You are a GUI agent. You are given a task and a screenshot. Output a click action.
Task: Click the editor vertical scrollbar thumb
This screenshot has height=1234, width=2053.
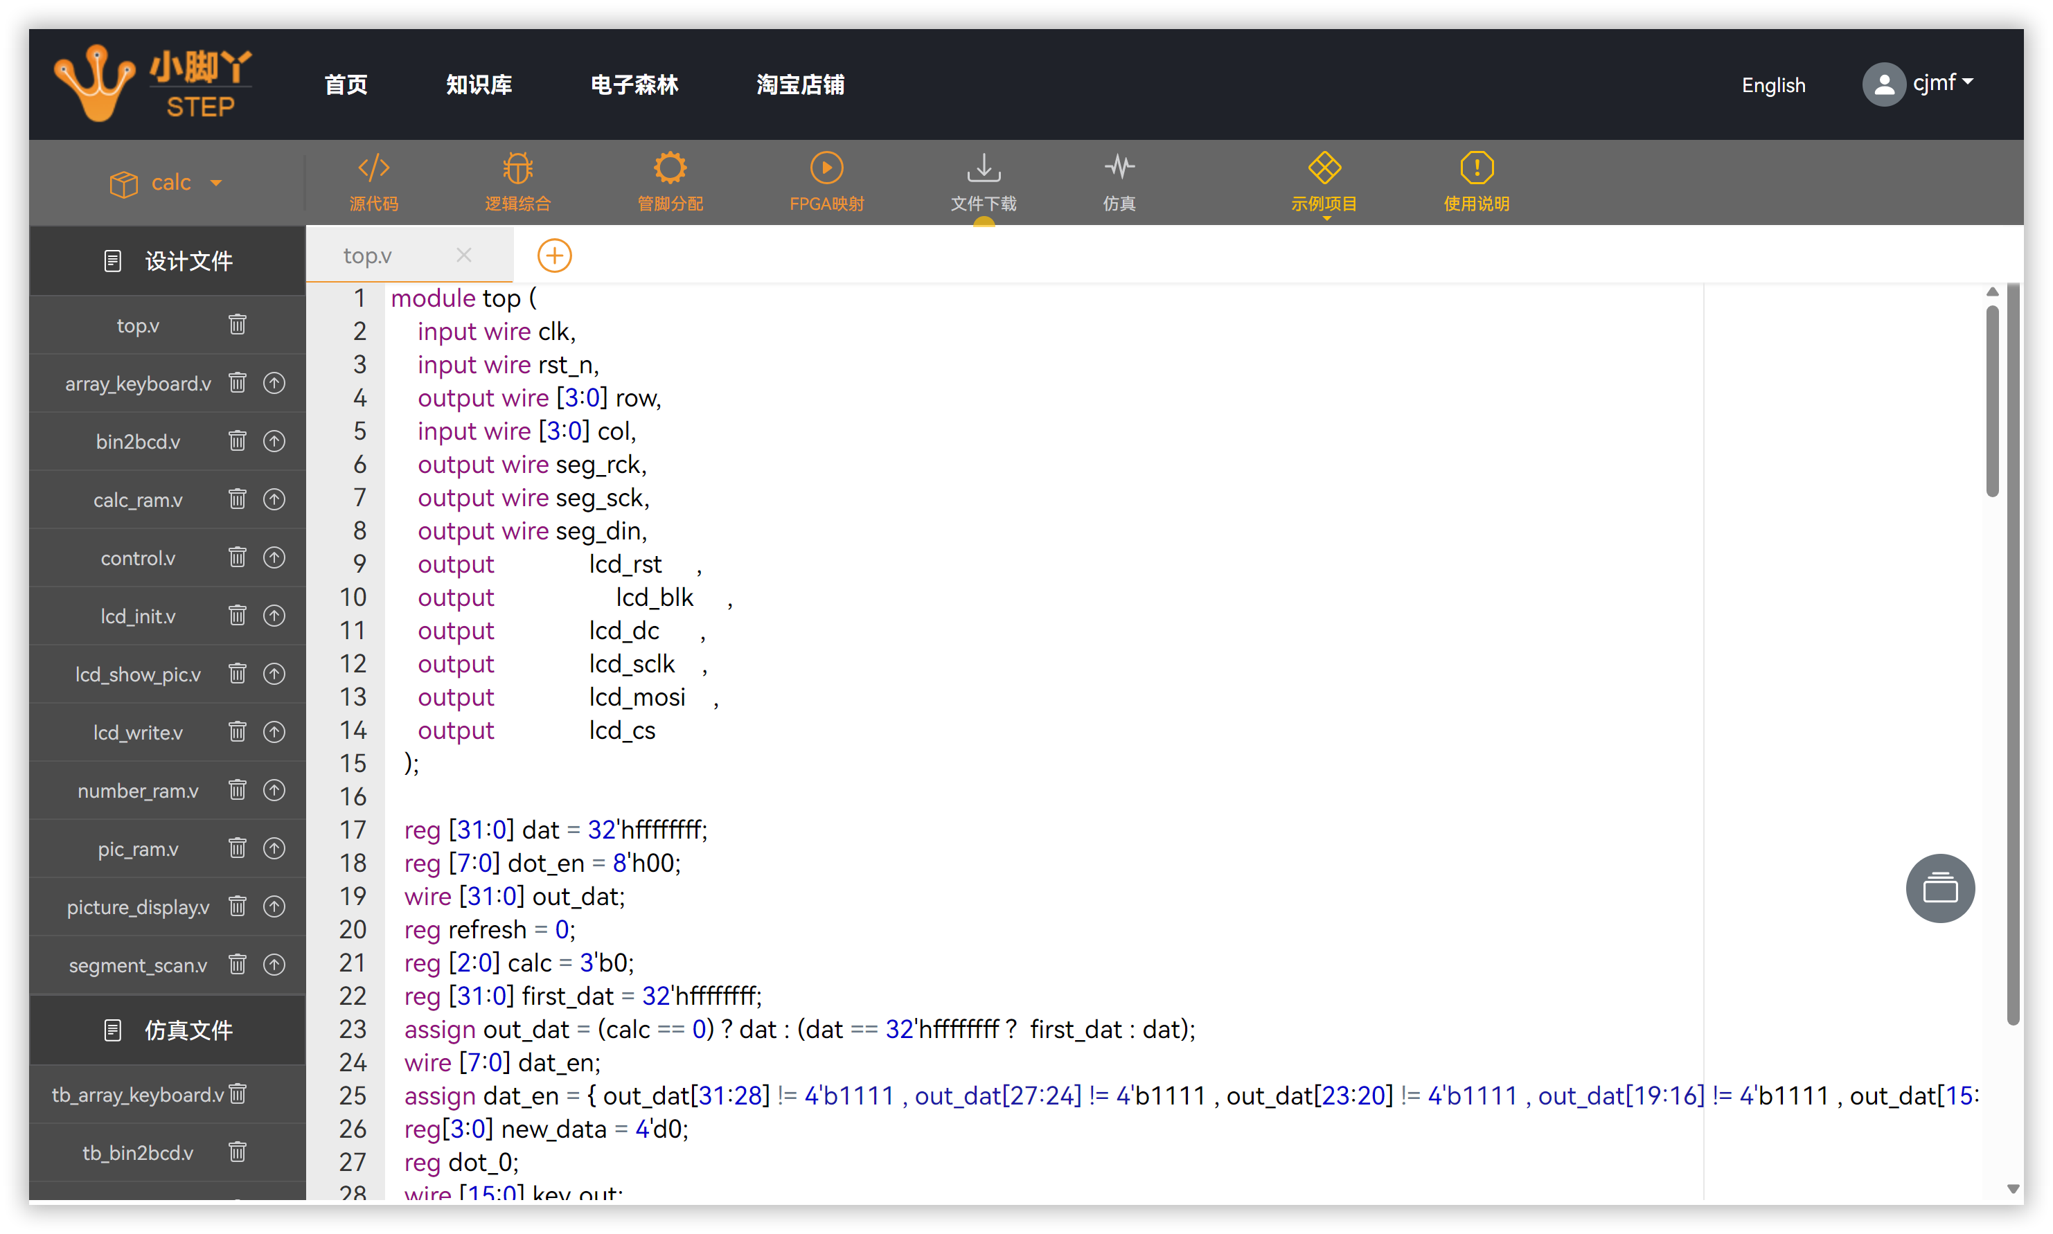1992,399
